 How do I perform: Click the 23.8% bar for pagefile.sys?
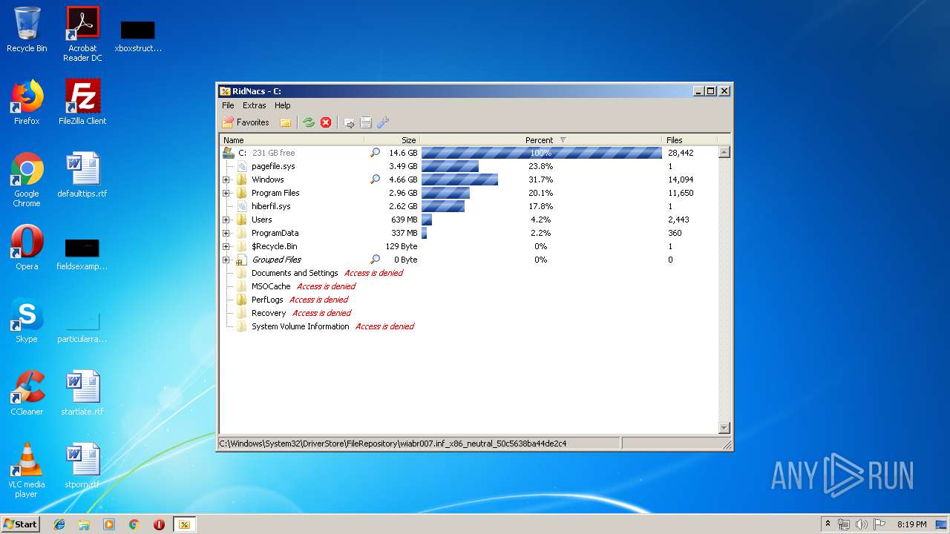450,166
